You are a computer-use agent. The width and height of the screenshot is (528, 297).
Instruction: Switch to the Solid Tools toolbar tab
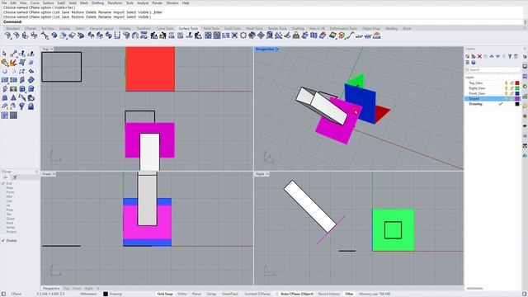point(211,29)
